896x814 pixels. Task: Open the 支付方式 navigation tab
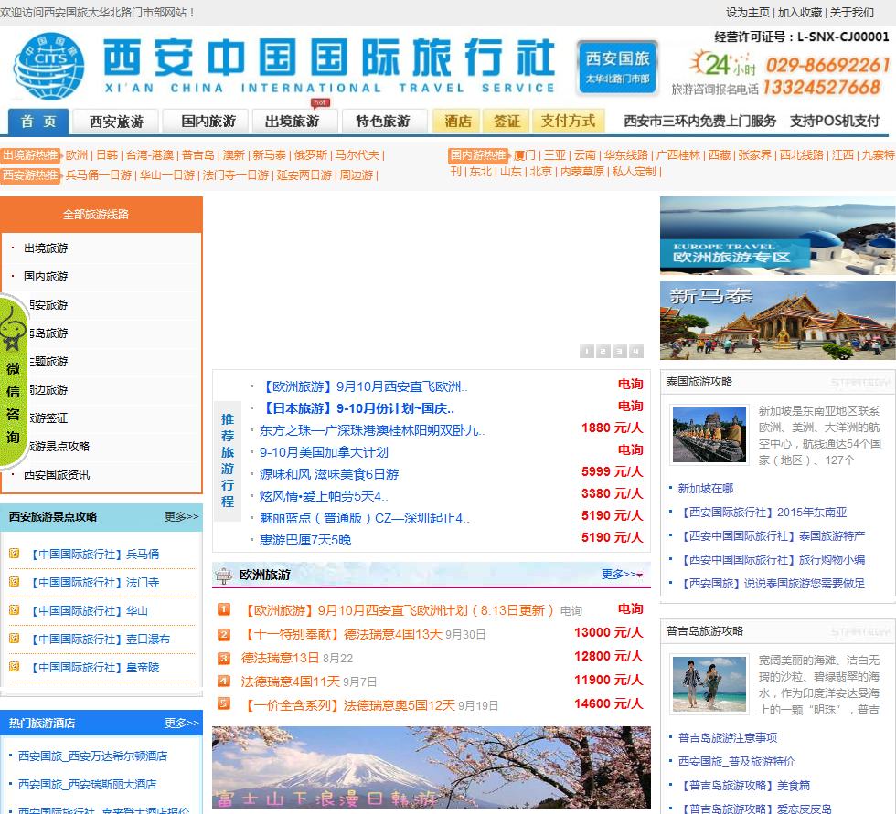[569, 121]
